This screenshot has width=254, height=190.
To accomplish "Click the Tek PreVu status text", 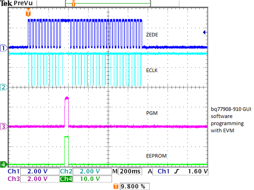I will point(17,3).
